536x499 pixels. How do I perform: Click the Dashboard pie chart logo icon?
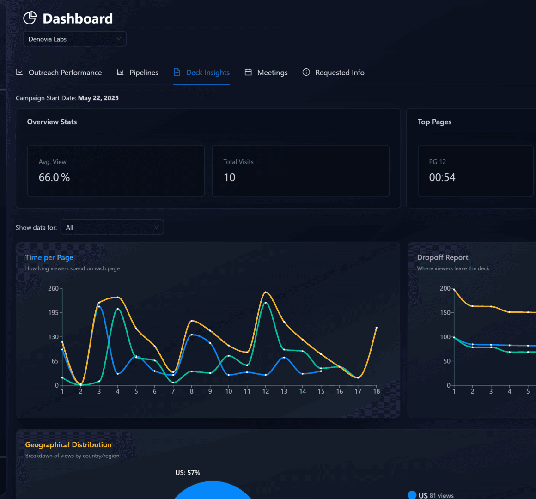[30, 18]
